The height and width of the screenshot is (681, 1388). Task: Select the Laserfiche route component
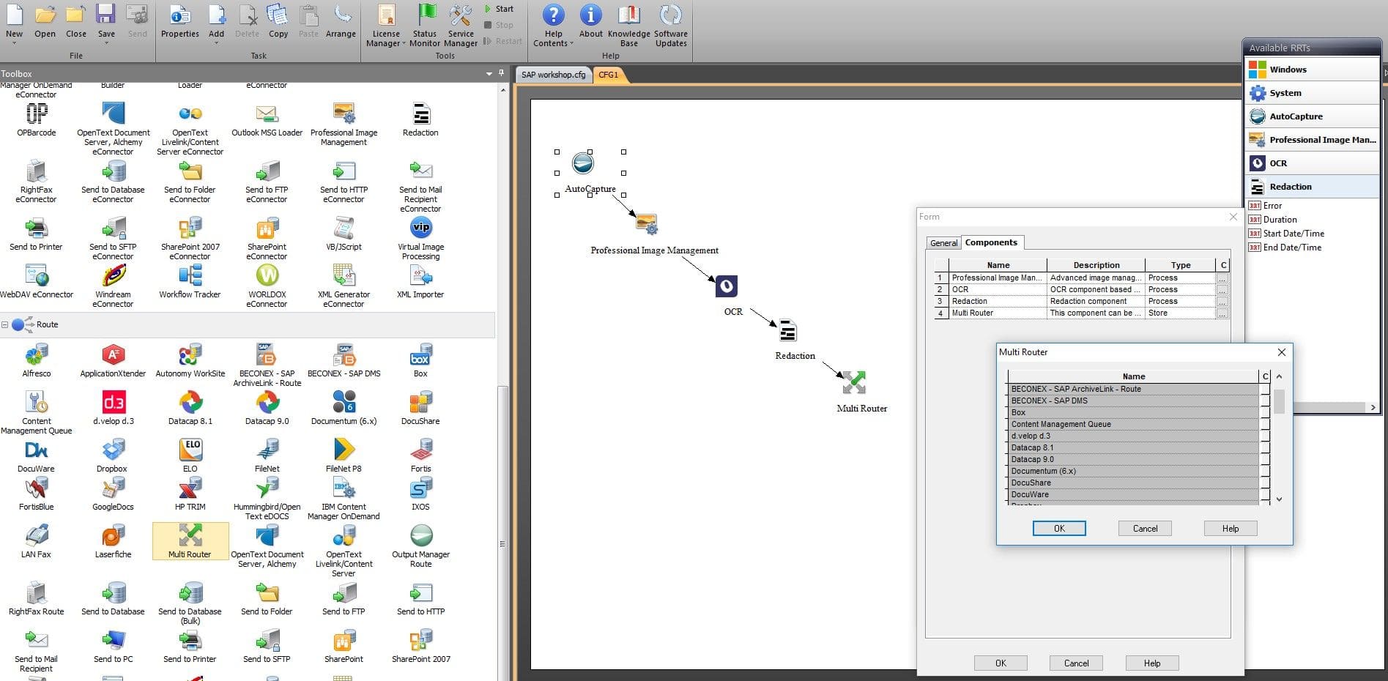113,541
